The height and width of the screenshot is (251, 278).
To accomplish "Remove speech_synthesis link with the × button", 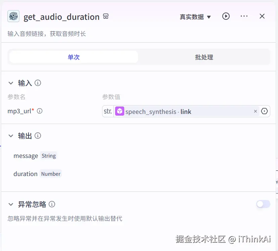I will [x=255, y=111].
